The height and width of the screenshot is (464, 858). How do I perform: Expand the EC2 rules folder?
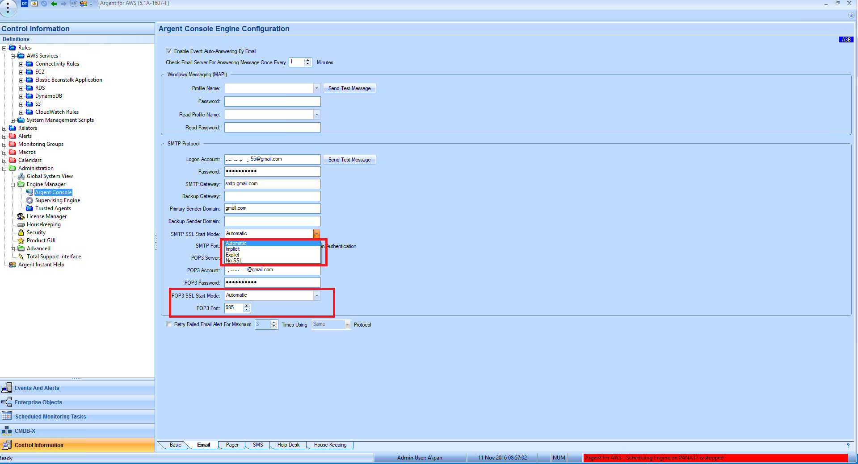[x=21, y=72]
